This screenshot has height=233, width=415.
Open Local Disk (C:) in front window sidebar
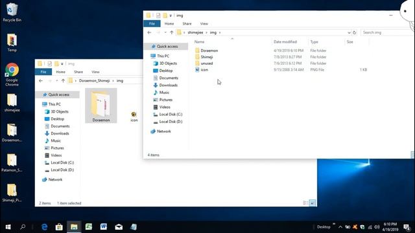171,115
